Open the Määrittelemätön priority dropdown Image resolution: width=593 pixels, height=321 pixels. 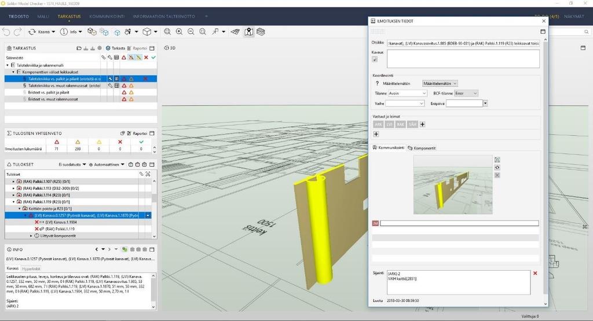click(x=440, y=83)
